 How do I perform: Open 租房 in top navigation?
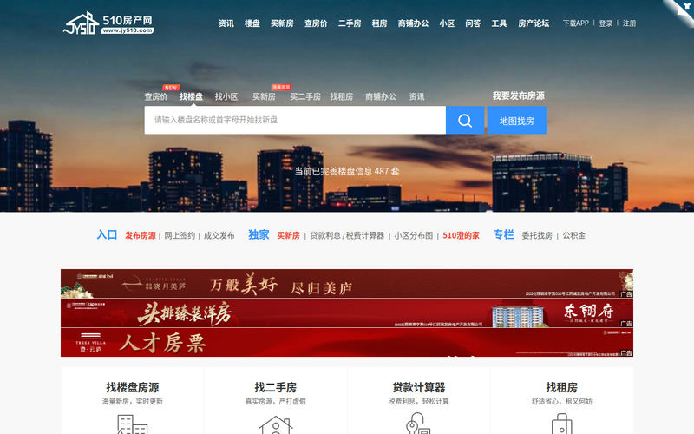[x=379, y=23]
